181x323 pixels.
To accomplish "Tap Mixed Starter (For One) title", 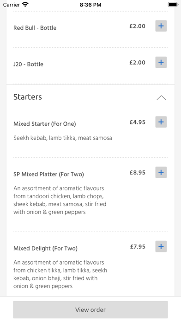I will tap(45, 124).
